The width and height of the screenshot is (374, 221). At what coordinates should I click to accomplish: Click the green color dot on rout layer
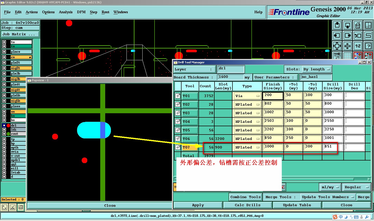click(x=8, y=134)
